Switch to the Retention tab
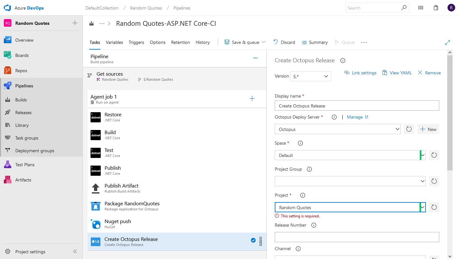Screen dimensions: 459x259 click(180, 42)
